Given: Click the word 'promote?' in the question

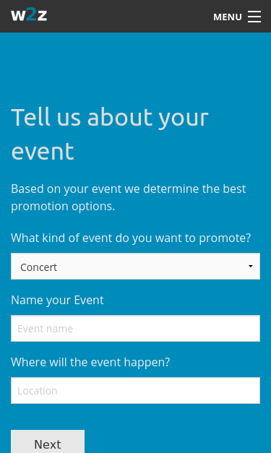Looking at the screenshot, I should click(225, 238).
